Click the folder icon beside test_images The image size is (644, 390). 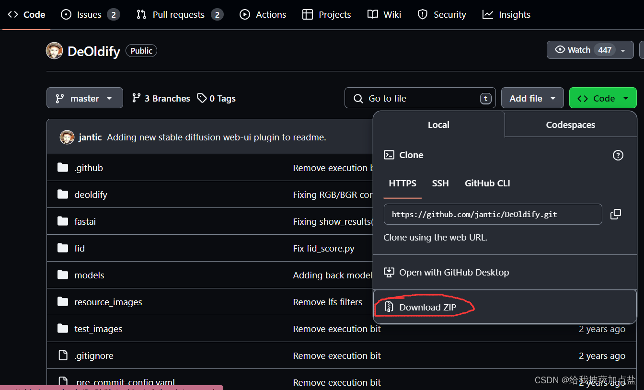(63, 329)
